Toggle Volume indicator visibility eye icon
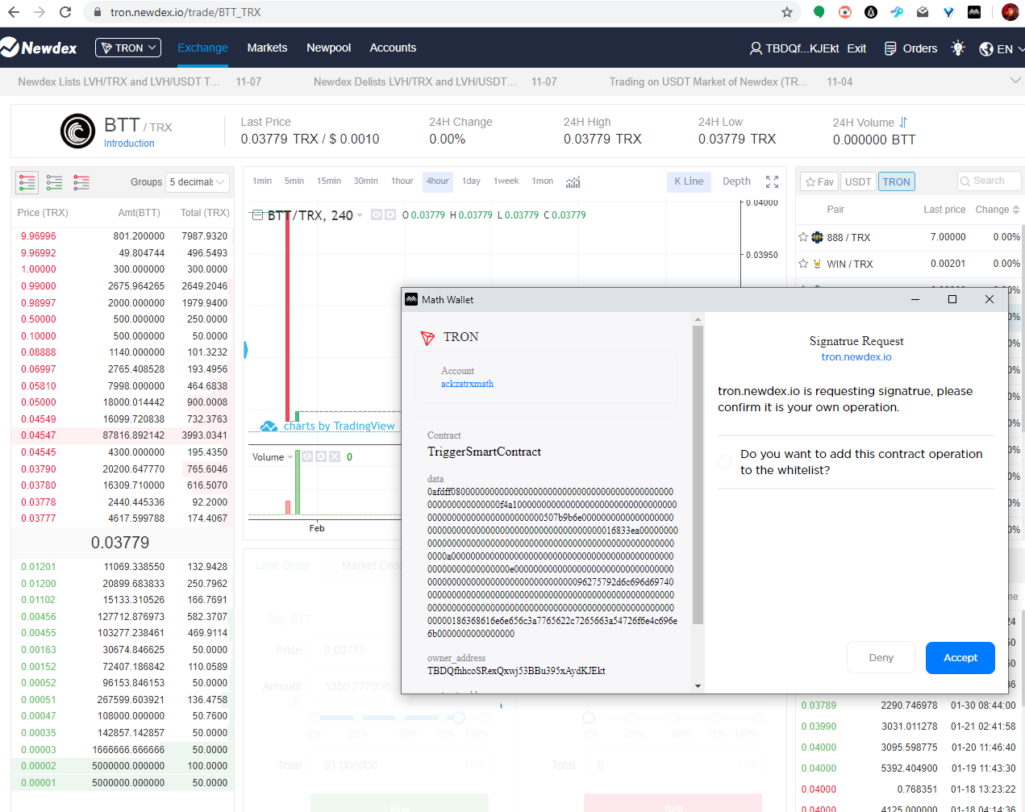 click(307, 456)
